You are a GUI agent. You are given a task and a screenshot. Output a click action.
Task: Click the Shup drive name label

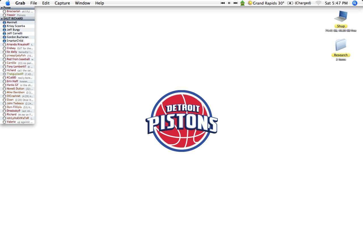click(341, 26)
